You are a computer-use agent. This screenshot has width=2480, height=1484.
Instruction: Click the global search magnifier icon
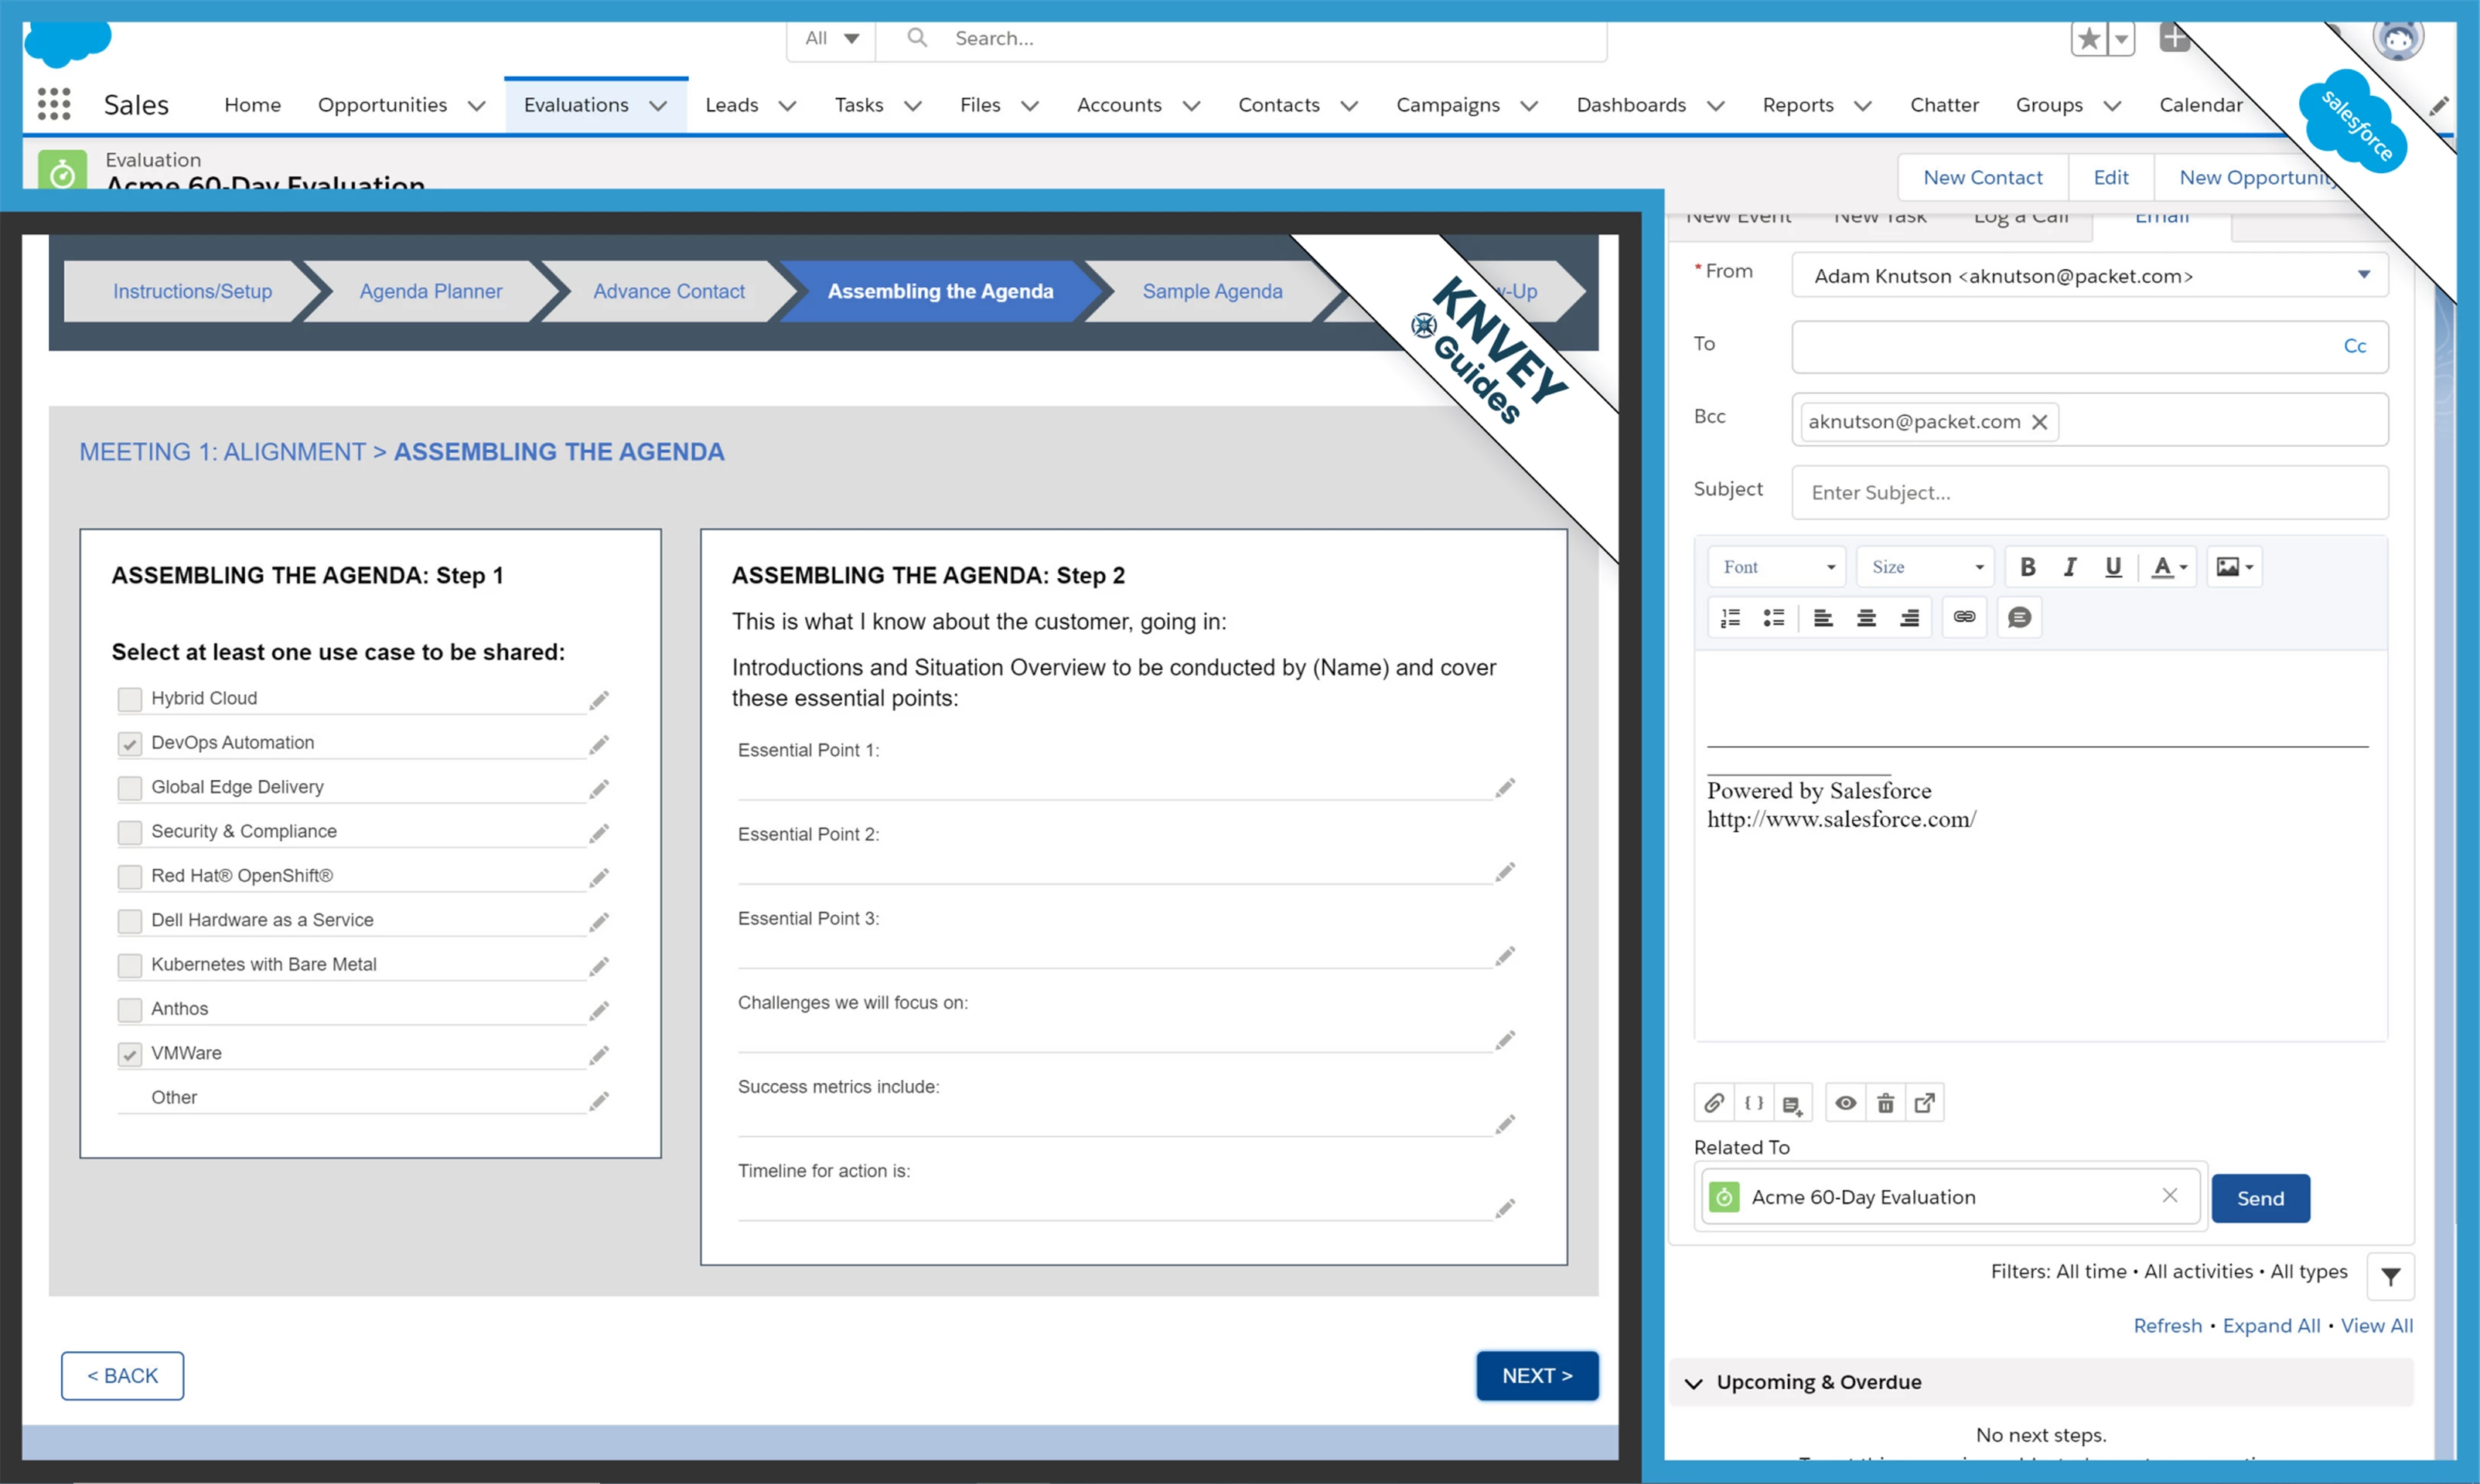click(916, 38)
